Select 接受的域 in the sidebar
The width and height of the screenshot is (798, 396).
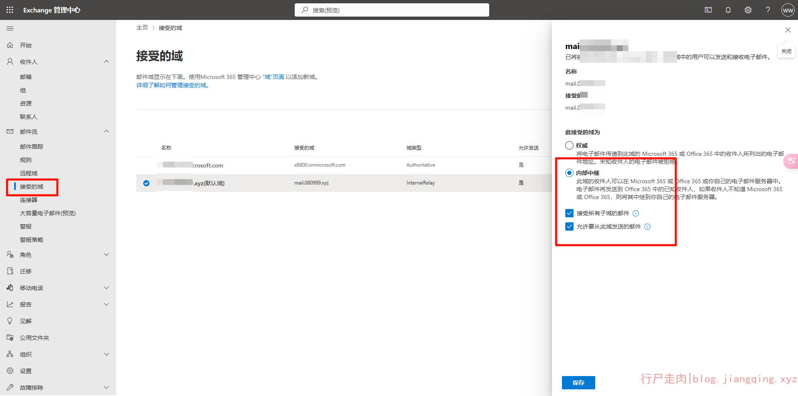(32, 187)
